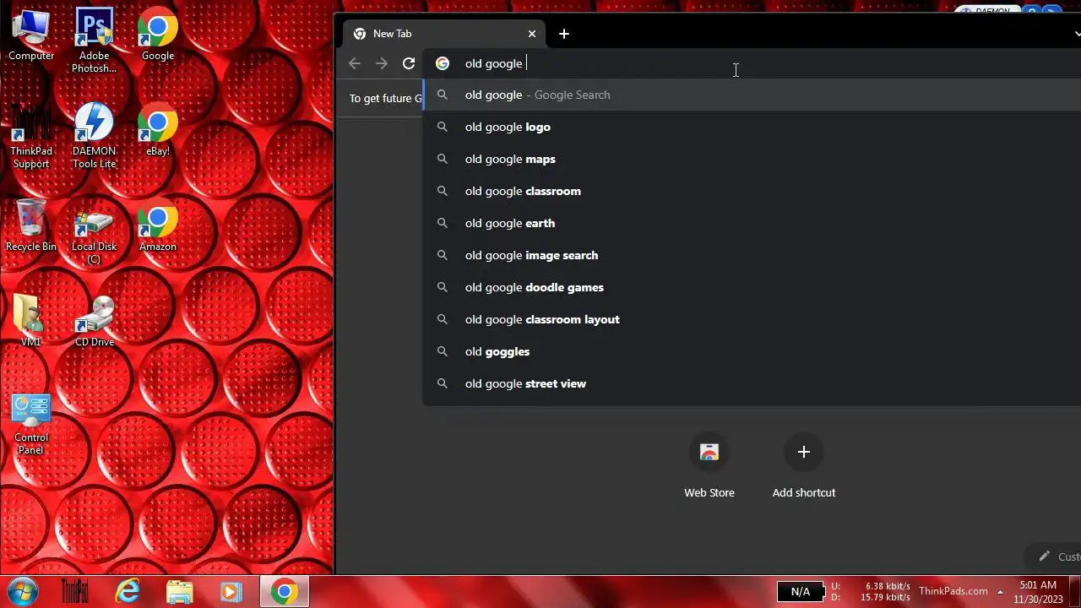Pick the 'old goggles' suggestion

click(x=752, y=351)
